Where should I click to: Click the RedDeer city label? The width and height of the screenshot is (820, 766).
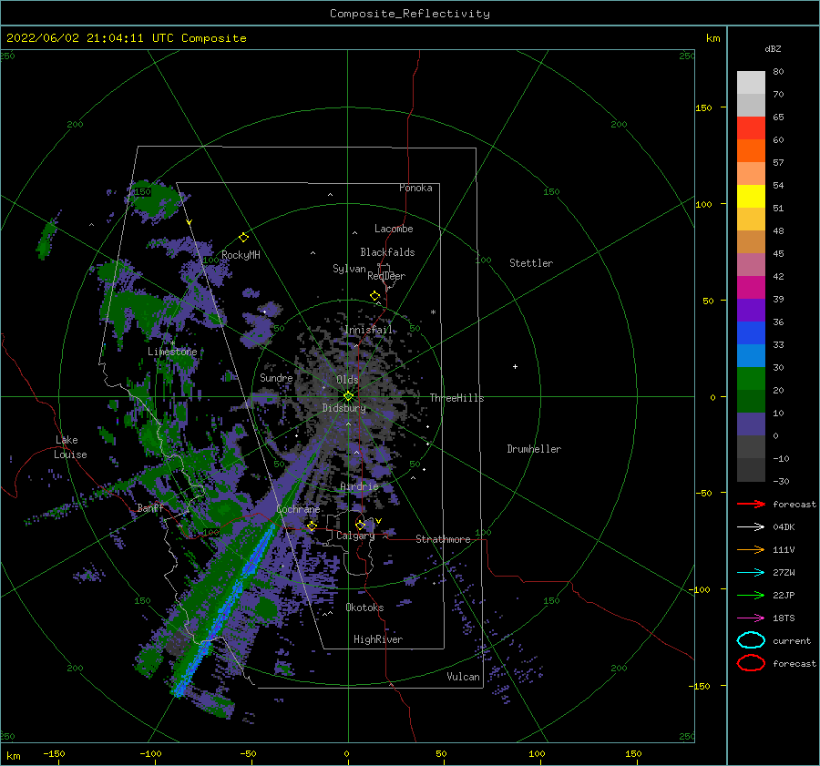tap(386, 276)
